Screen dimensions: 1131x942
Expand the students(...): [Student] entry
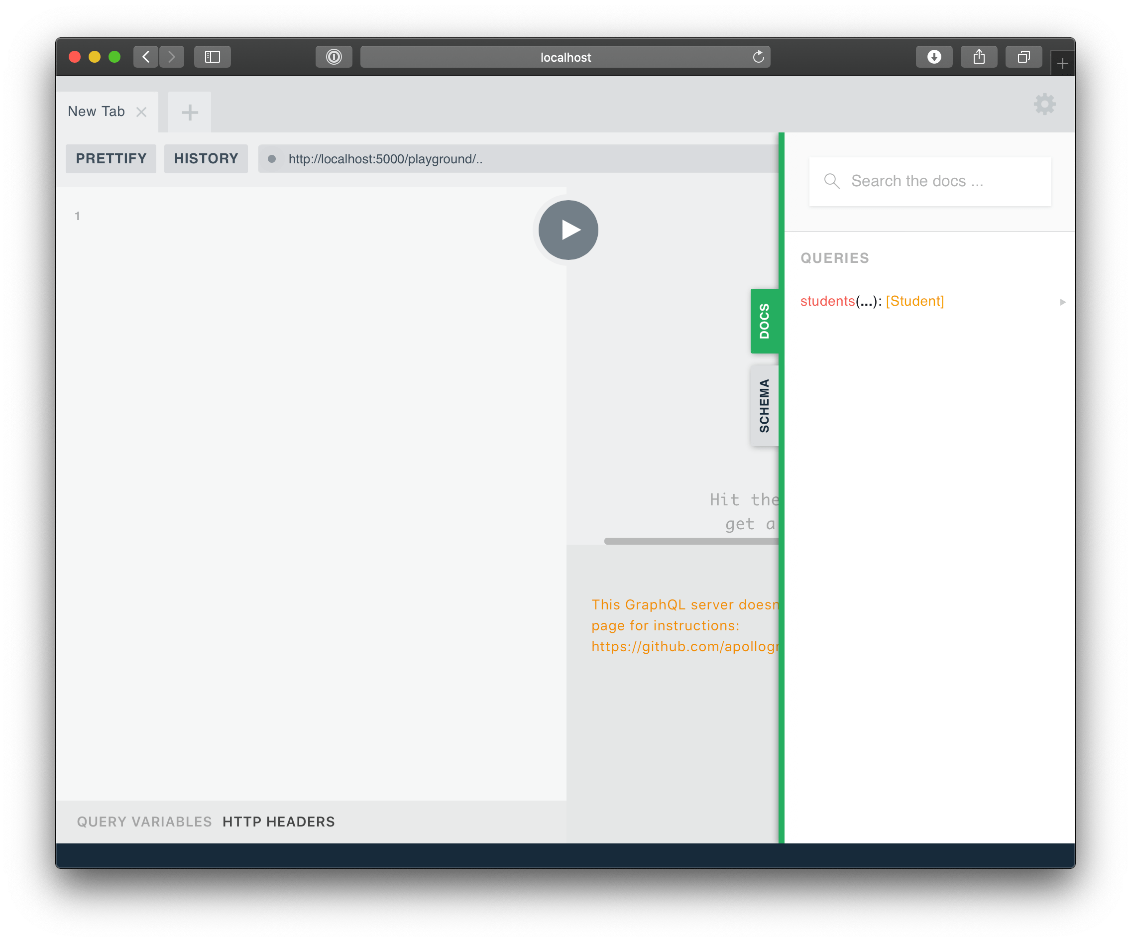pos(1060,301)
